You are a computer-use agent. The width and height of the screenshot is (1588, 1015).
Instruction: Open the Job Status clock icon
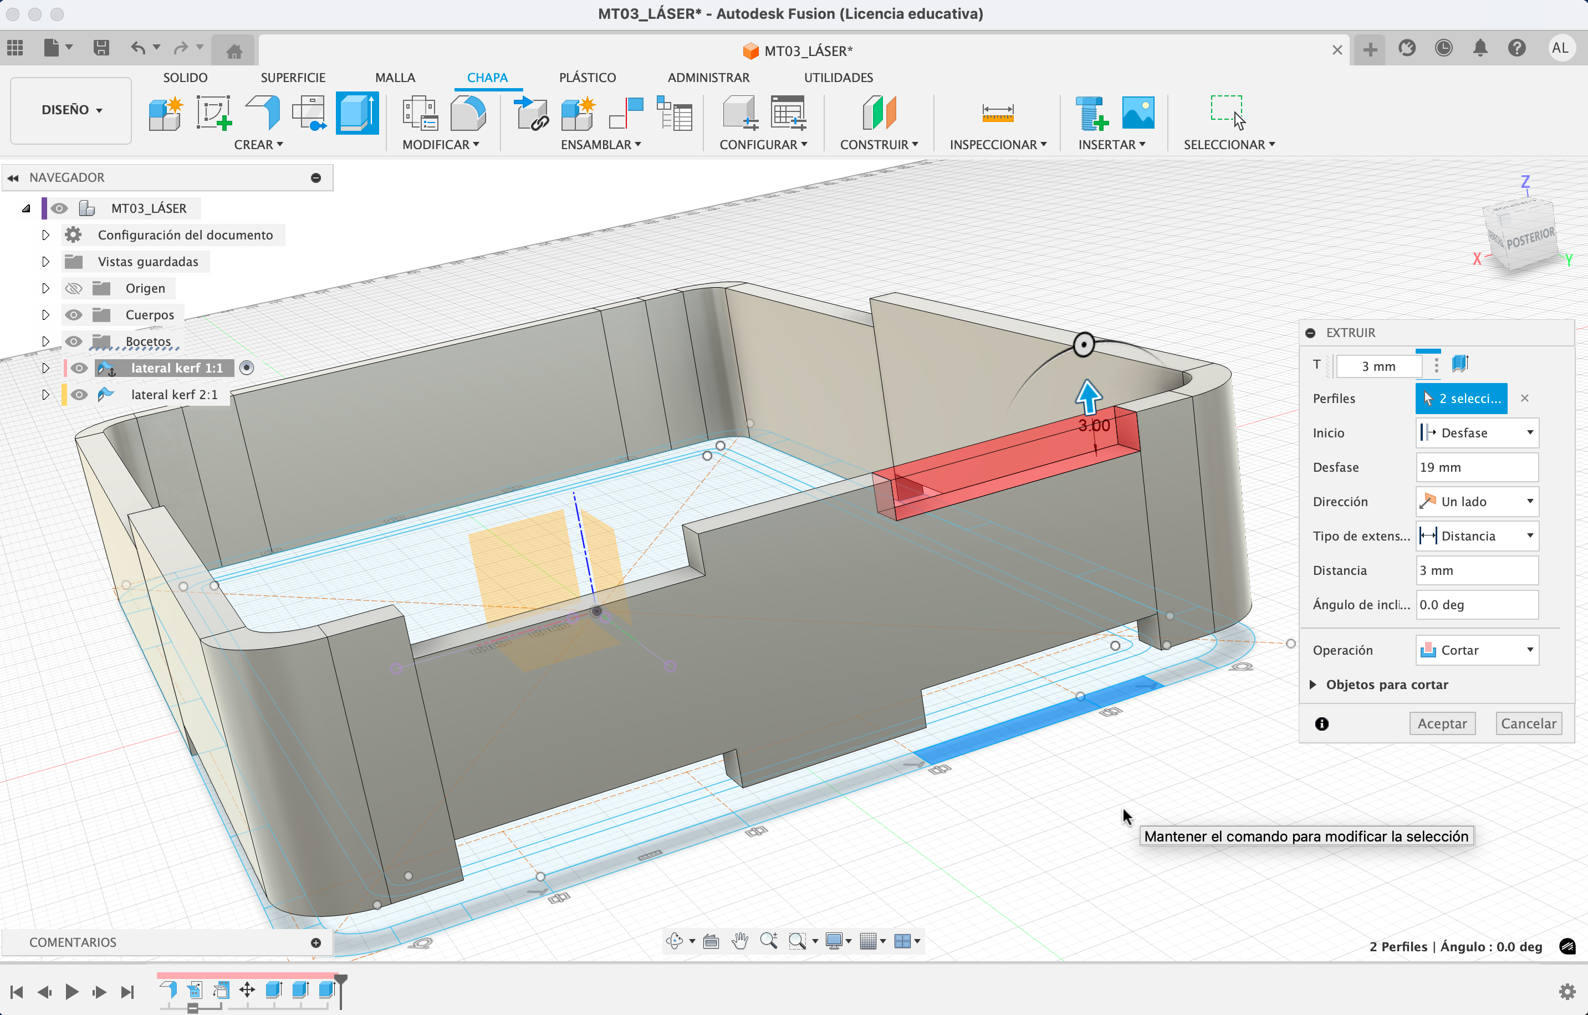1443,48
